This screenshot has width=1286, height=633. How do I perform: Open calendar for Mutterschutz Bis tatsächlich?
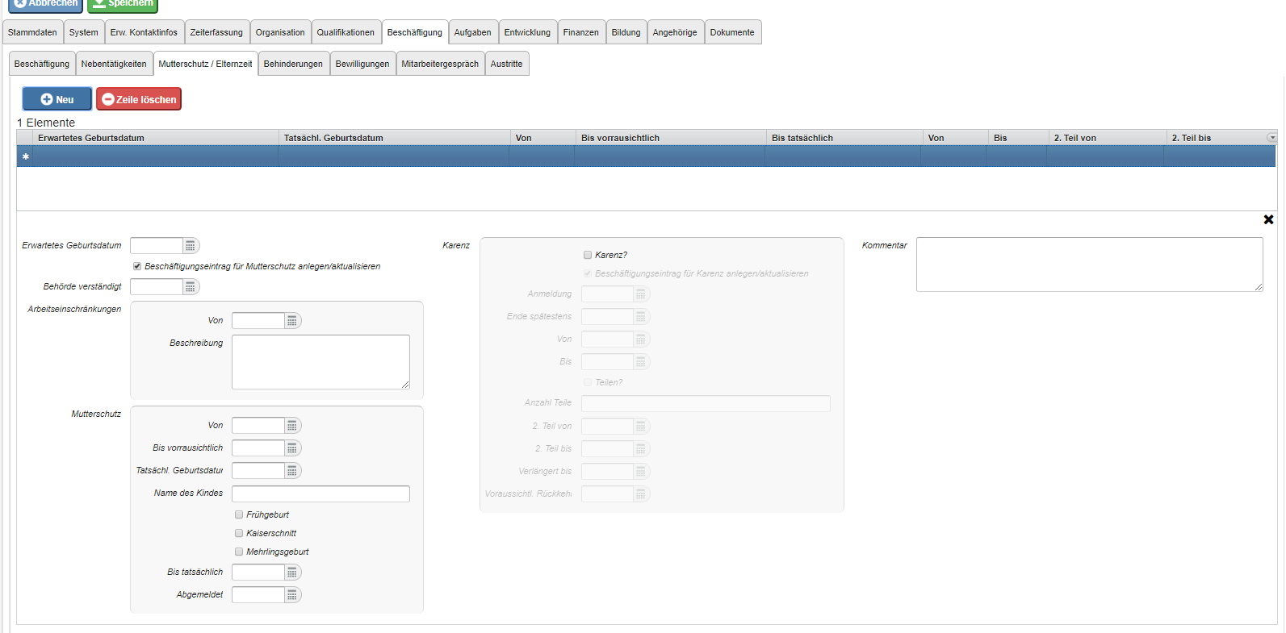point(292,573)
